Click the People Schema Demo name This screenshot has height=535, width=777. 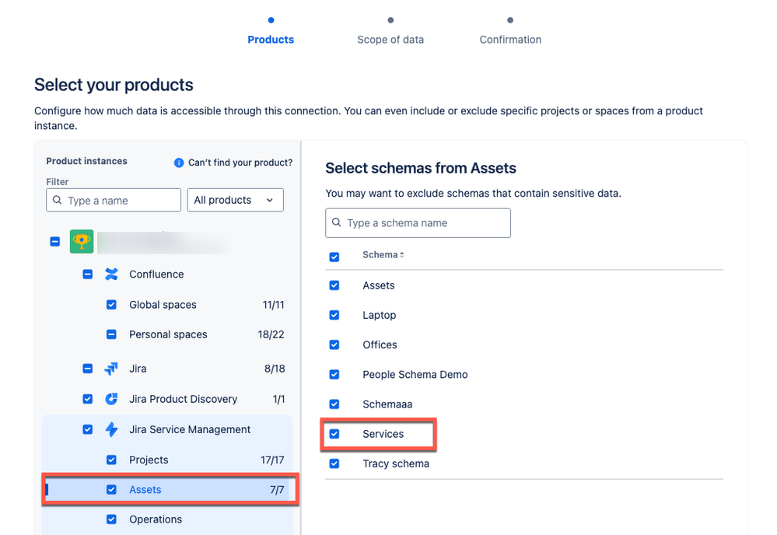(415, 375)
